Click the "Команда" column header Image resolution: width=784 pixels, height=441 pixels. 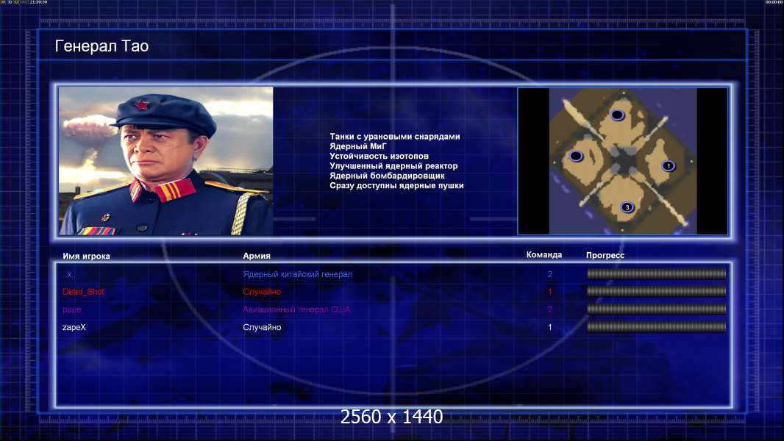[544, 255]
